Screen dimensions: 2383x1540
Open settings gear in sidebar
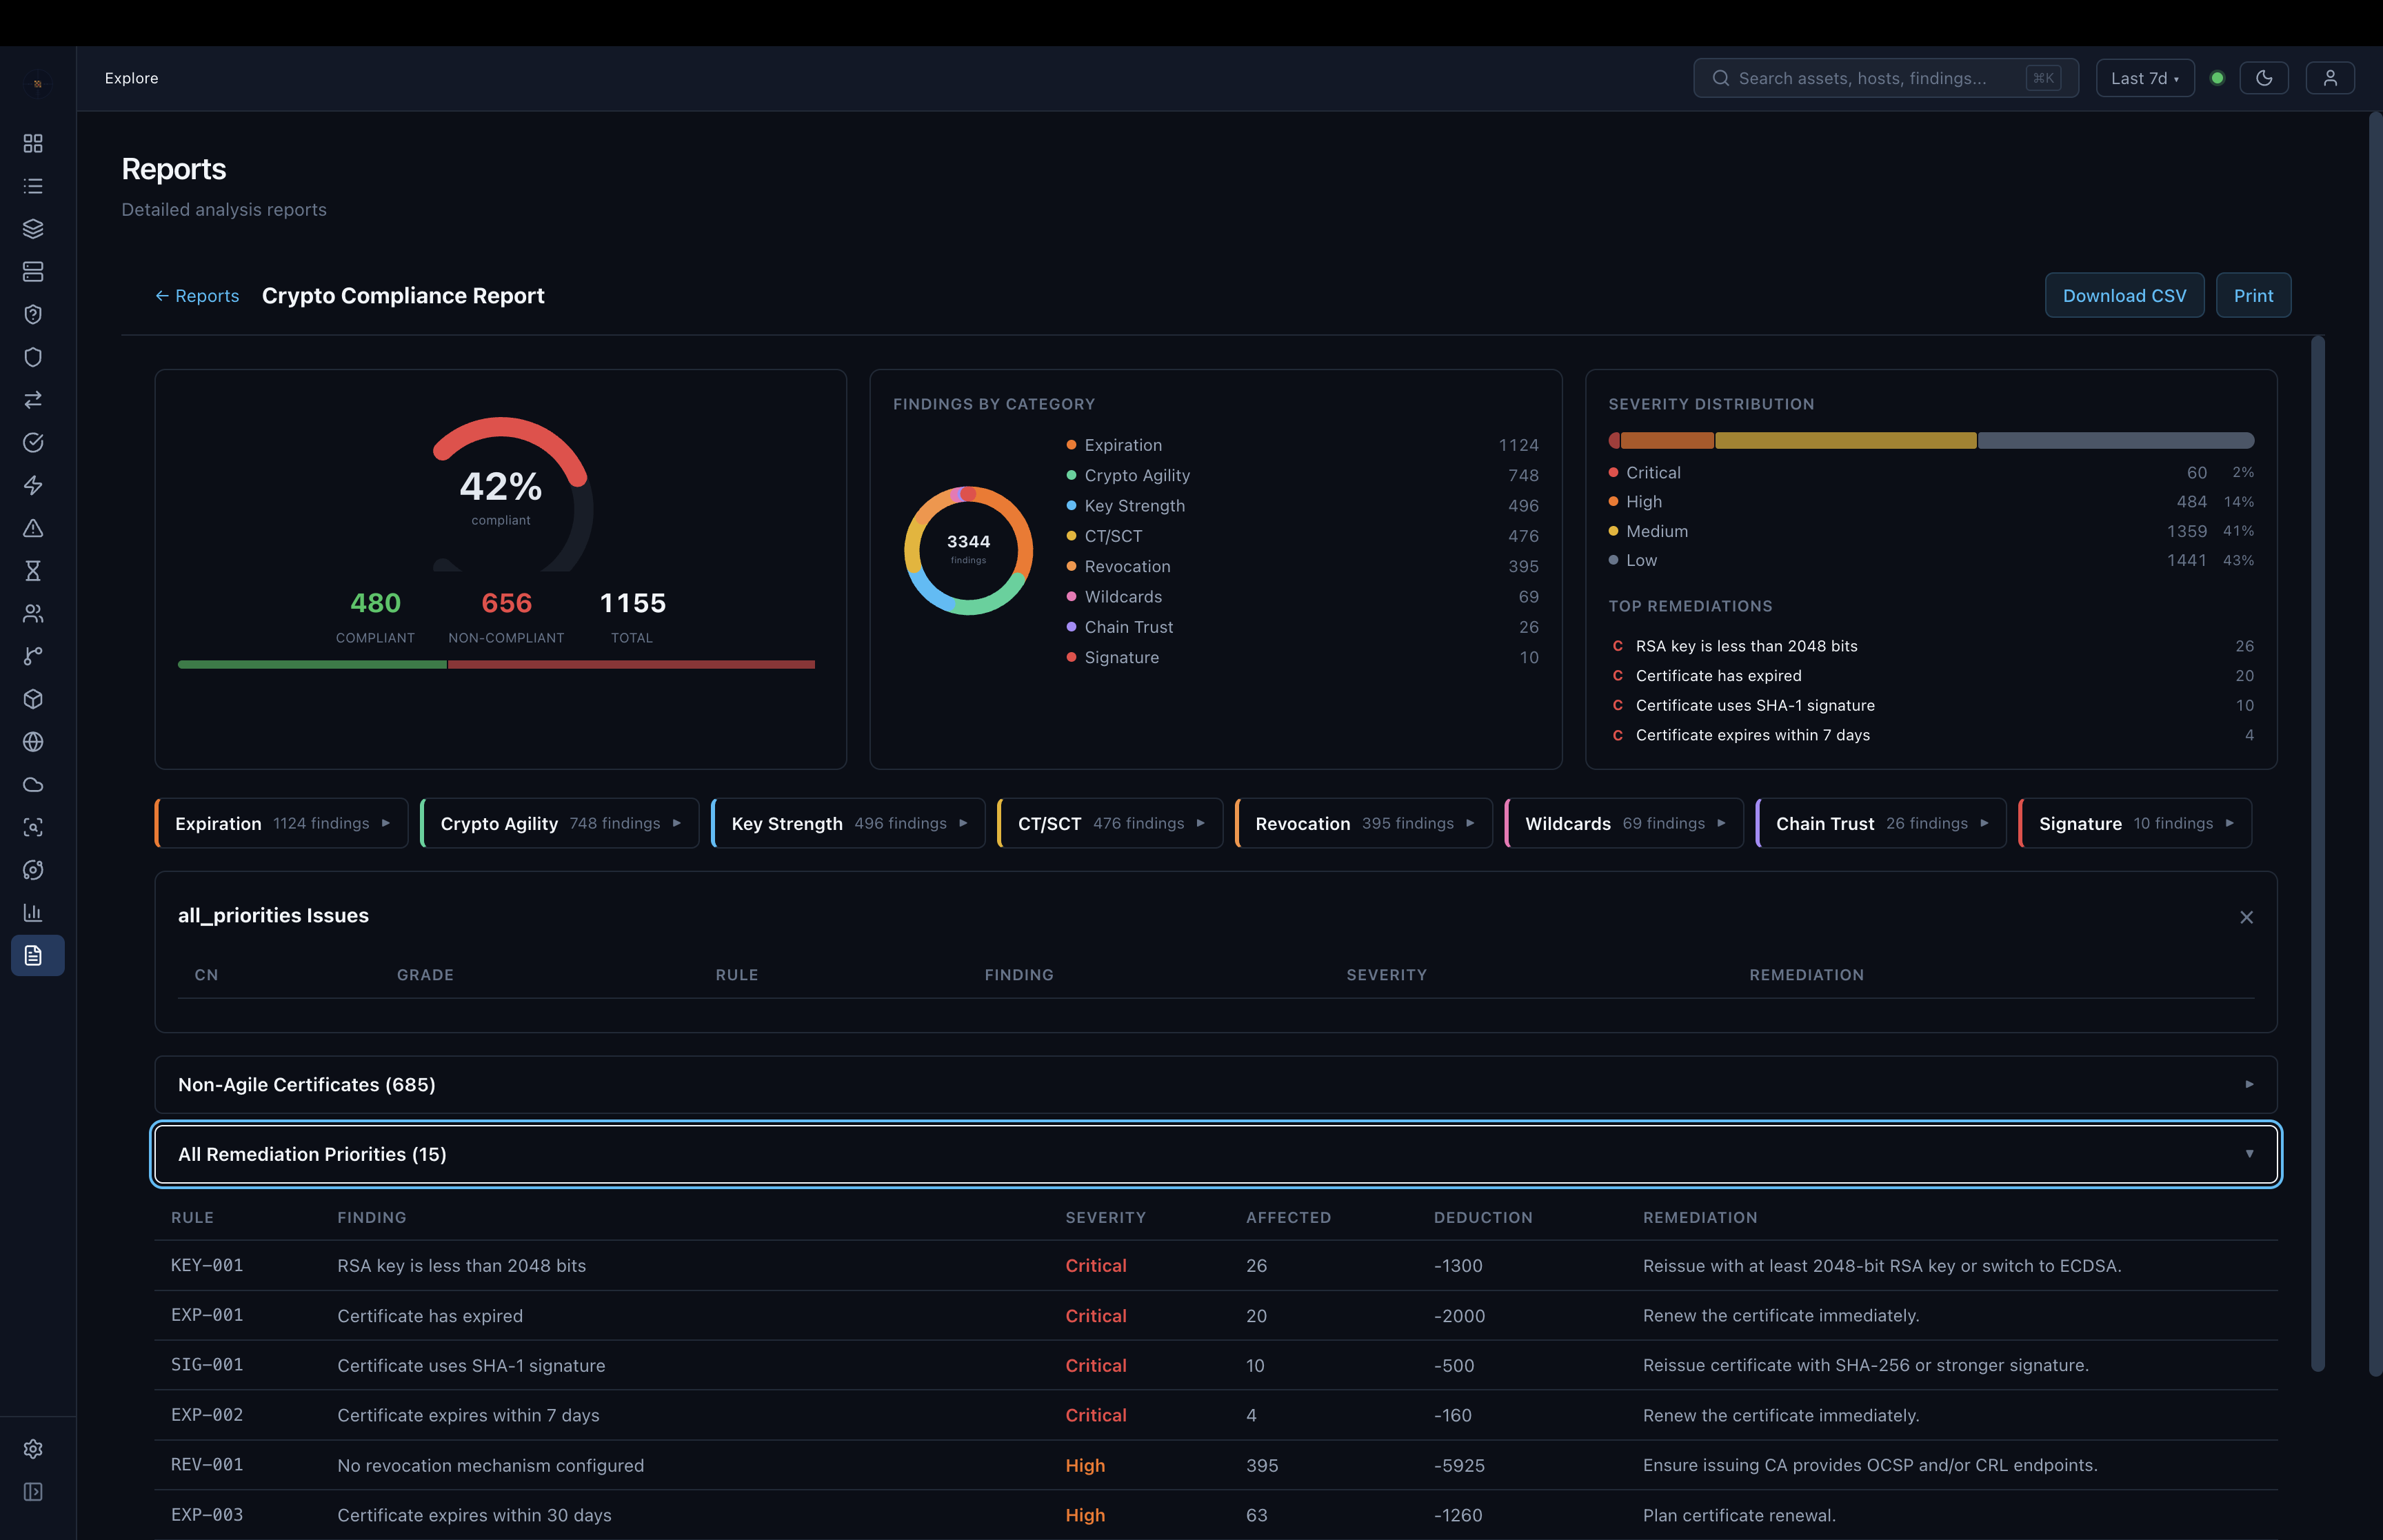click(x=33, y=1449)
